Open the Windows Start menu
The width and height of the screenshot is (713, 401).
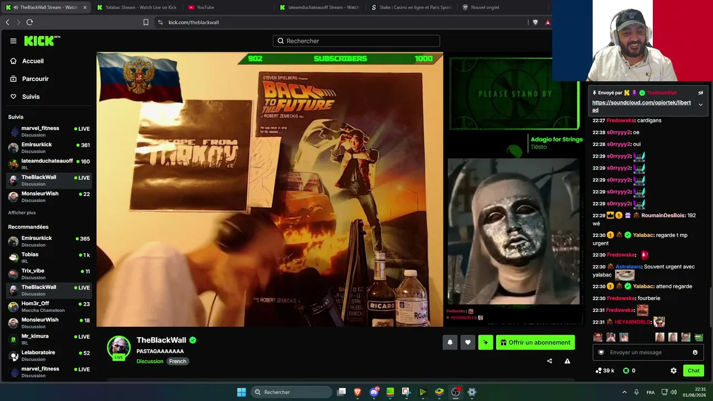click(x=241, y=392)
